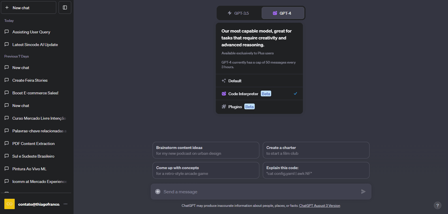Open account options with the three dots

click(x=65, y=204)
